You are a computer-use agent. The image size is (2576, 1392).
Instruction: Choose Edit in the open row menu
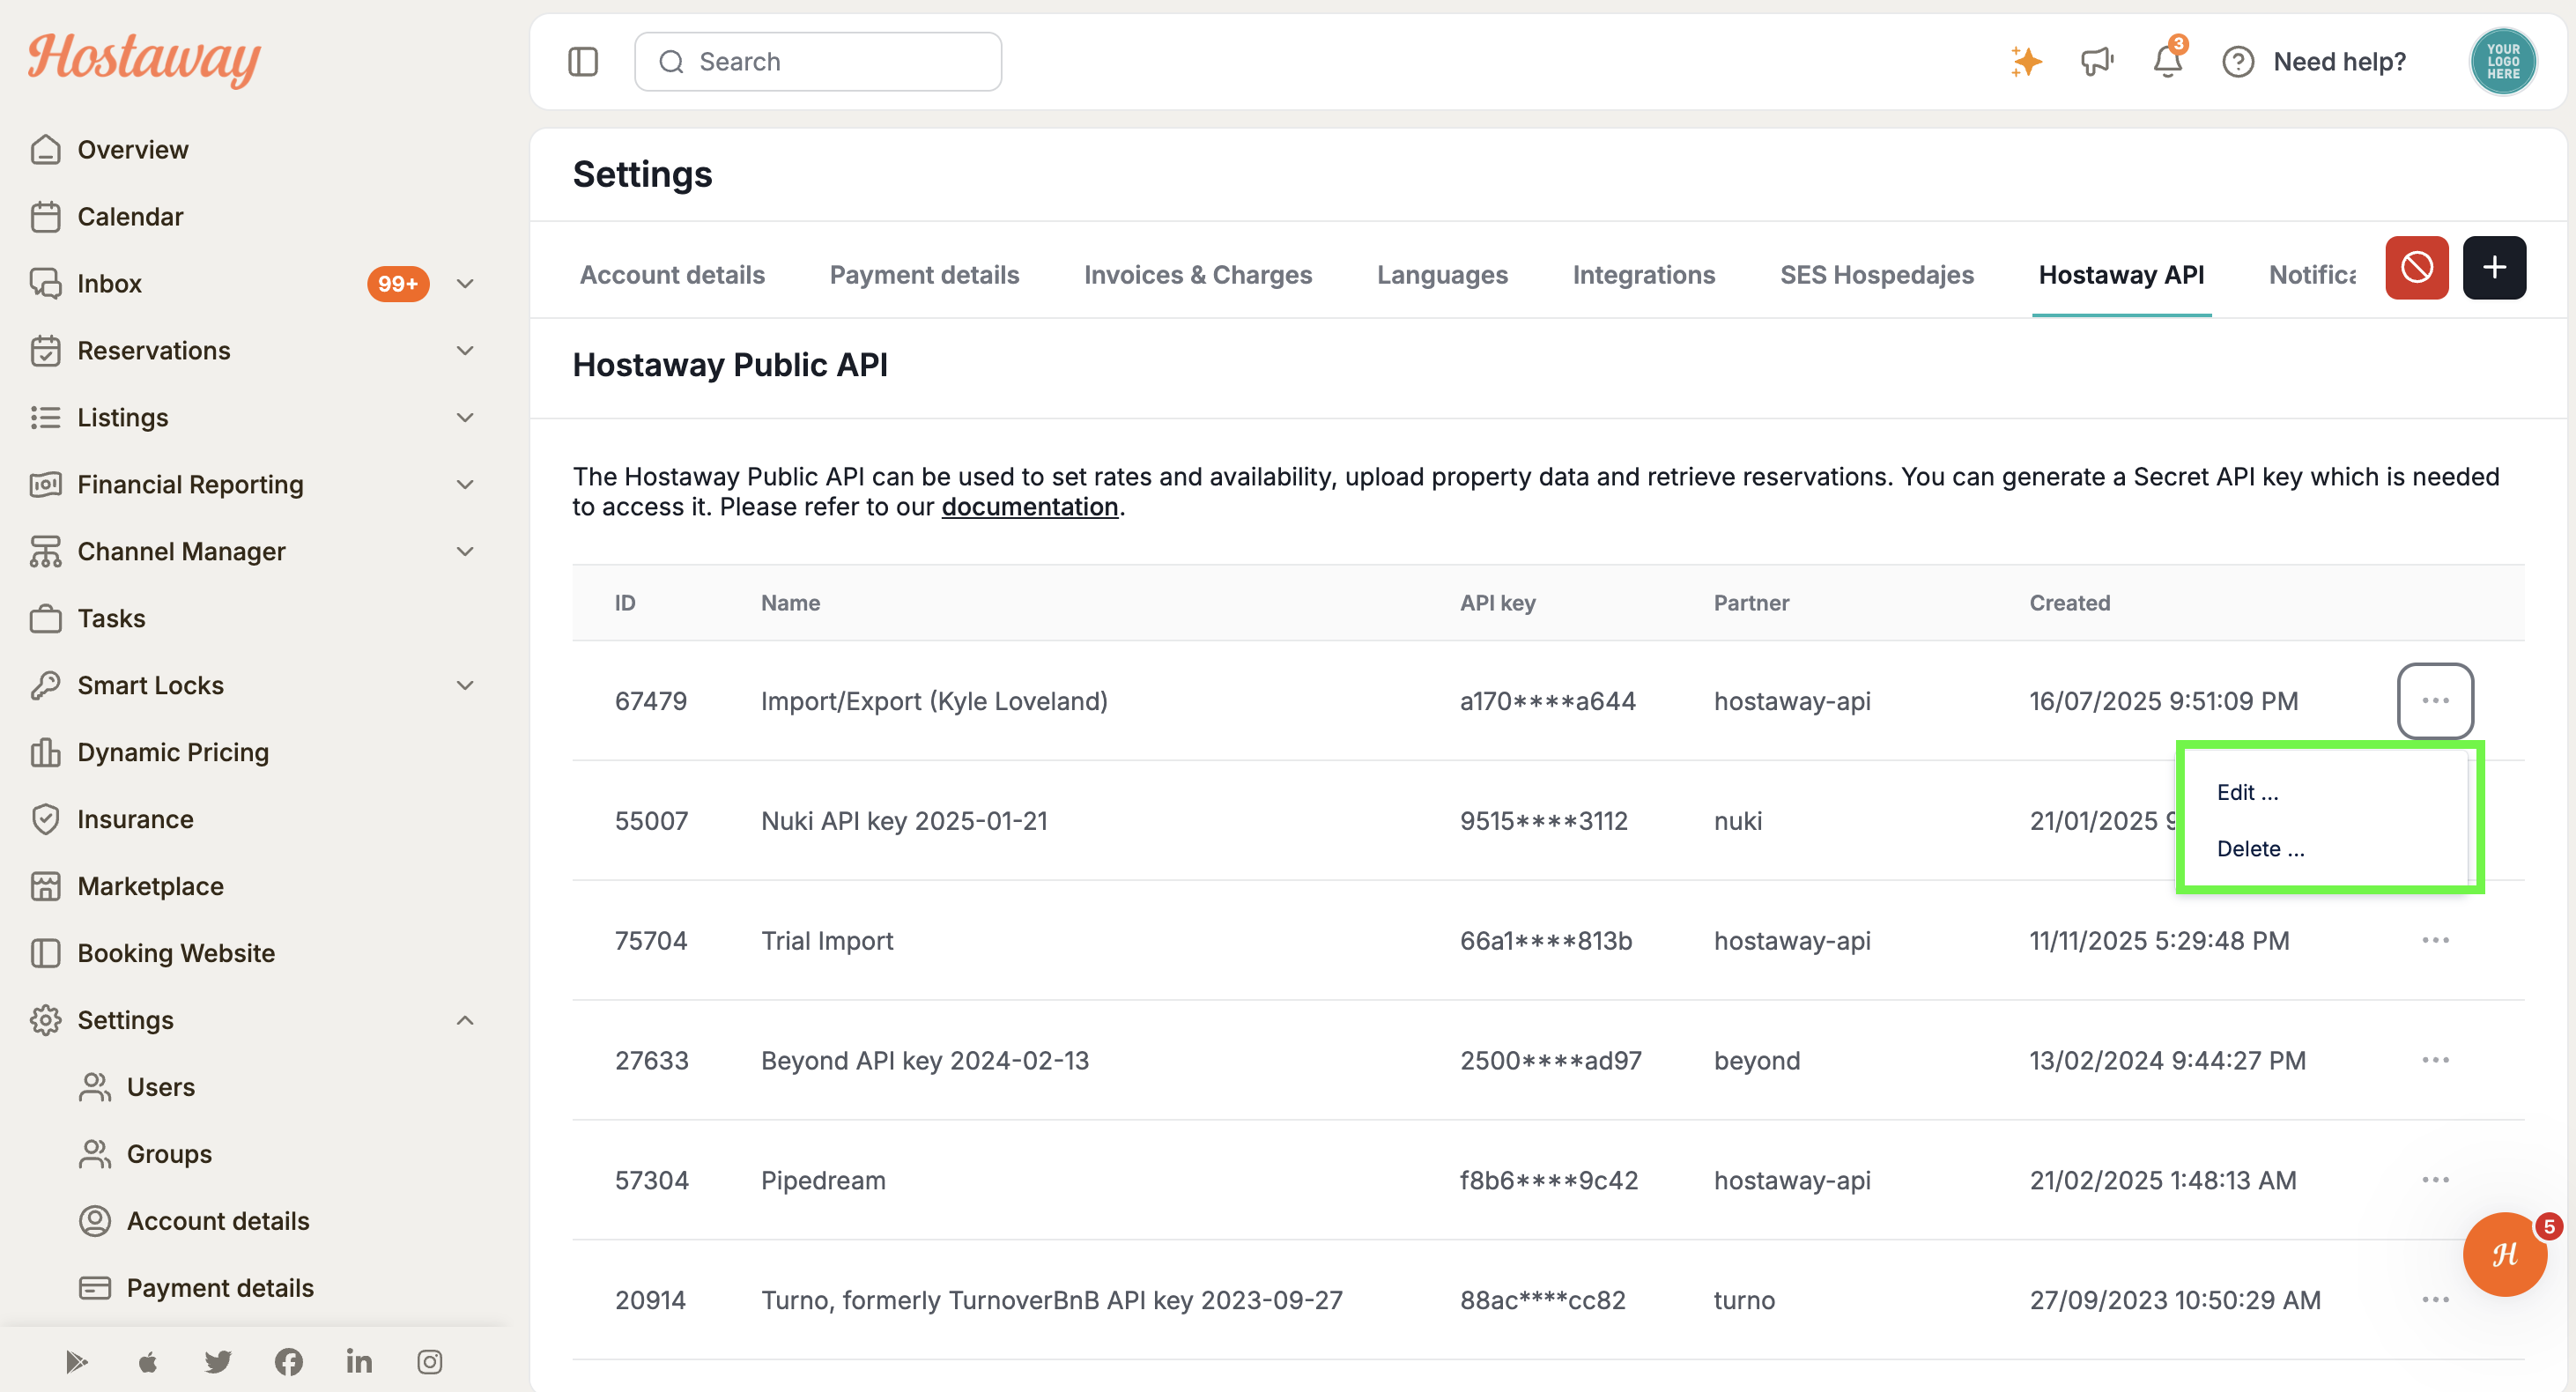[2247, 792]
